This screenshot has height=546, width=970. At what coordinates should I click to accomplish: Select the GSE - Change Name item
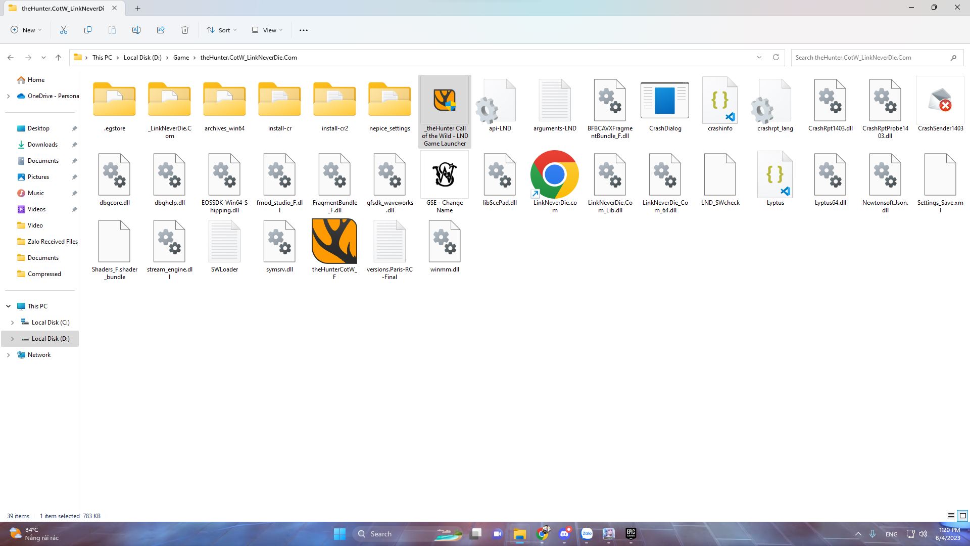[x=444, y=174]
